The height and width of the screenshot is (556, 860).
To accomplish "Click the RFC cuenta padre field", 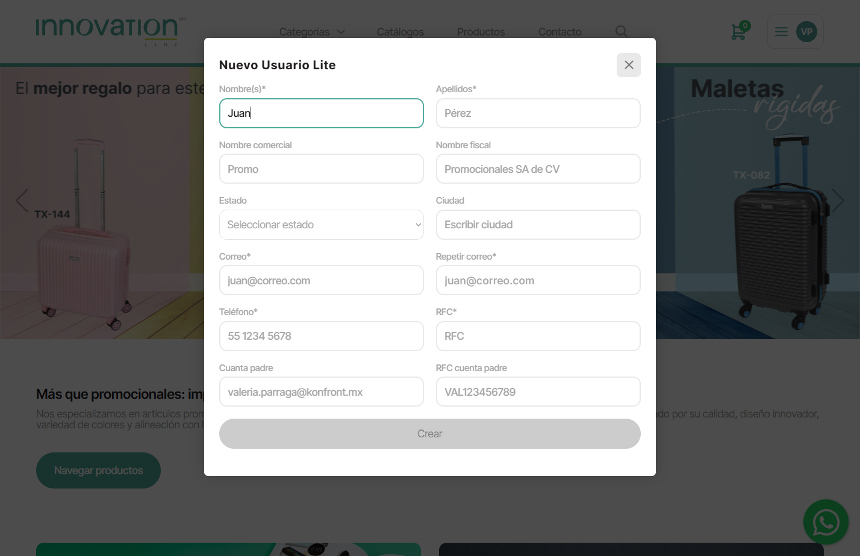I will (538, 392).
